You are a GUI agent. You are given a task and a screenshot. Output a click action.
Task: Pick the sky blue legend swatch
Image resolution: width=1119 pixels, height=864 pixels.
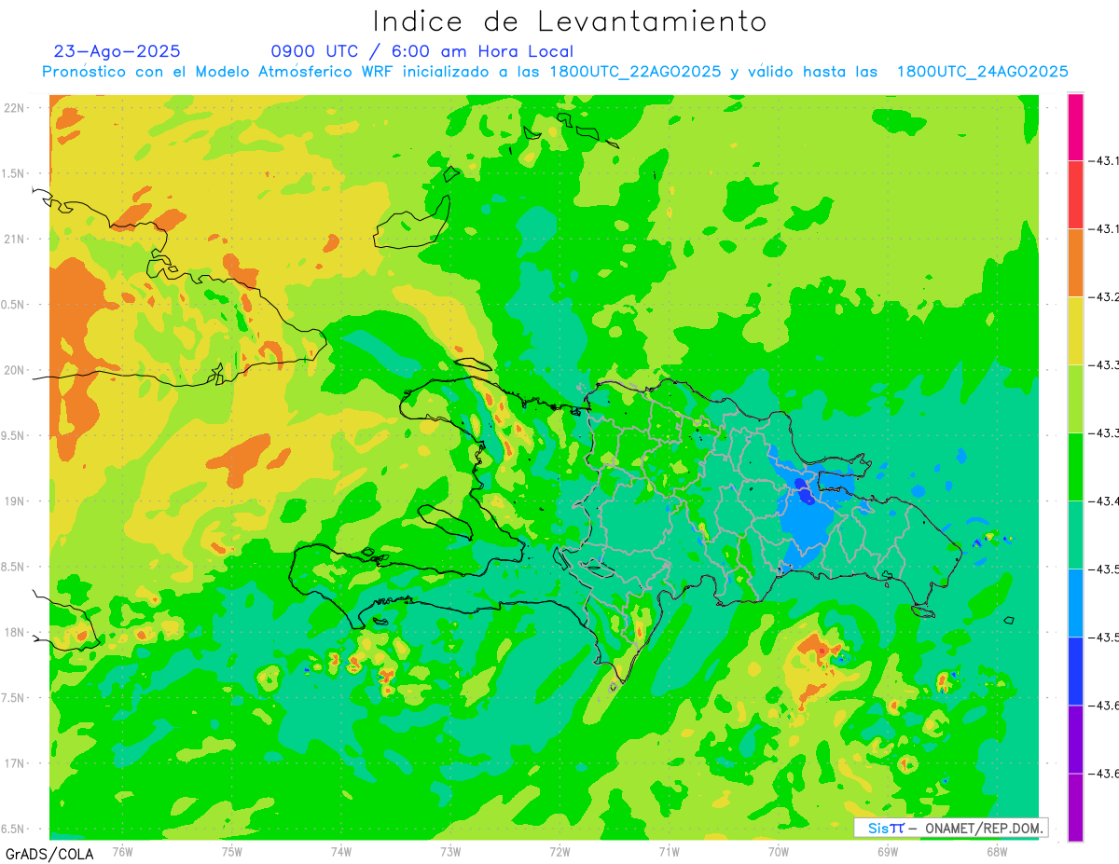pyautogui.click(x=1075, y=603)
